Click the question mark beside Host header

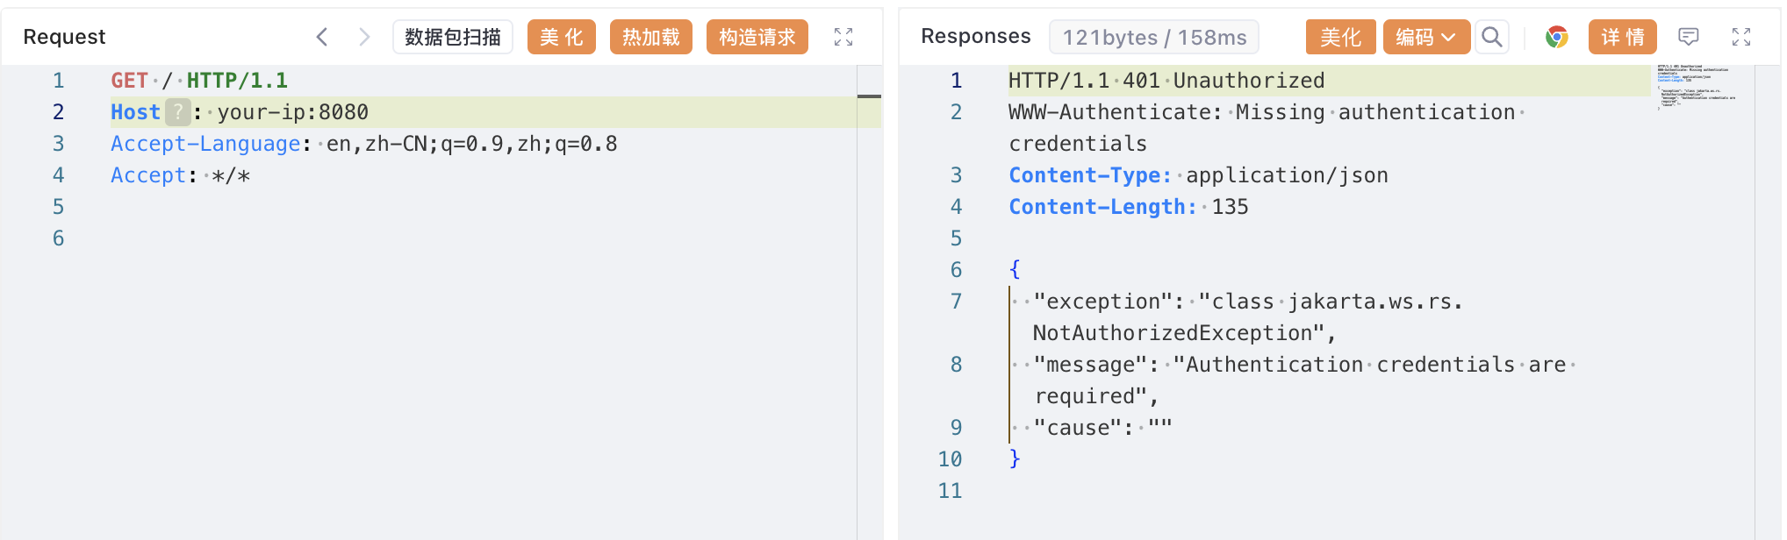click(178, 112)
